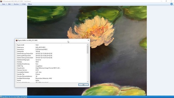
Task: Click the PayPal icon in status bar
Action: click(1, 97)
